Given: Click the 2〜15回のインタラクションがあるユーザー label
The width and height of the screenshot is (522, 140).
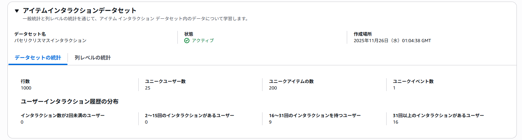Looking at the screenshot, I should 189,115.
